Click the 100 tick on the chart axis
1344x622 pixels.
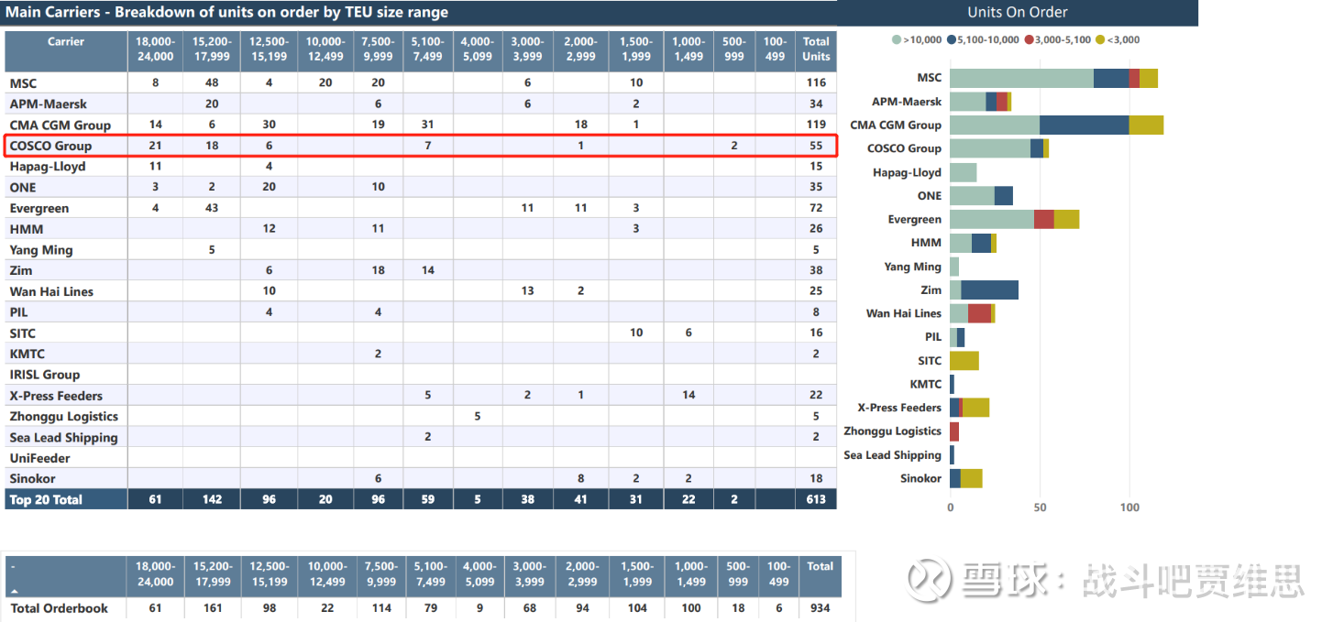click(1129, 507)
